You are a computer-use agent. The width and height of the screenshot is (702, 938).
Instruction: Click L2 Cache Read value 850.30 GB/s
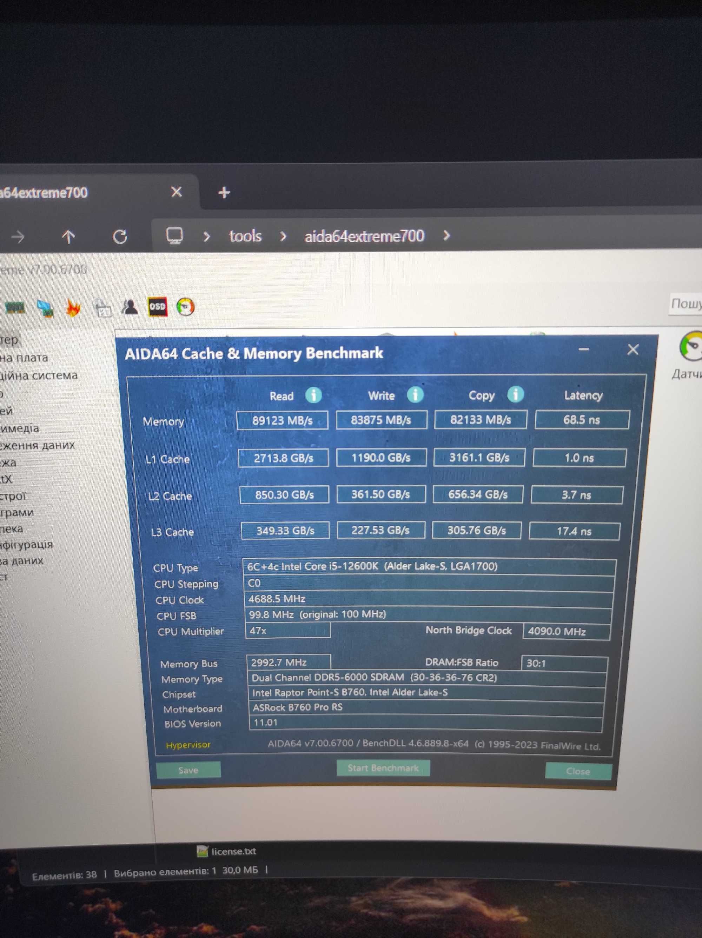point(284,495)
